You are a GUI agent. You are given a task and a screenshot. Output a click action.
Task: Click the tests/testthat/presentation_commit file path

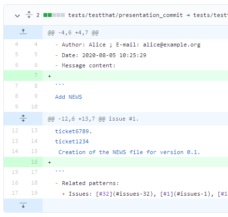(x=125, y=15)
